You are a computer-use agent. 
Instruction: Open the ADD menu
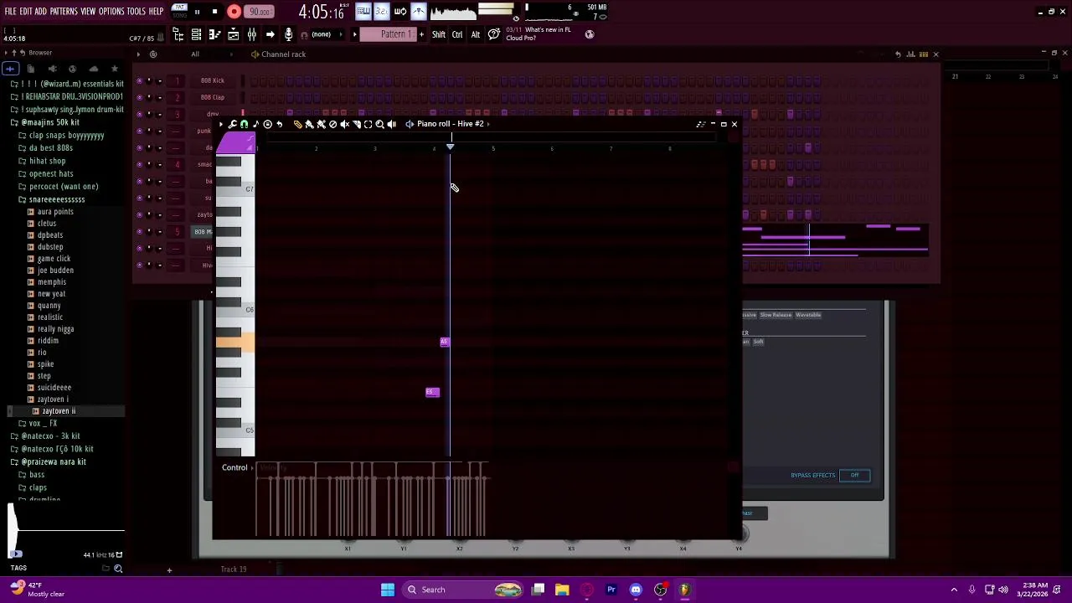40,12
